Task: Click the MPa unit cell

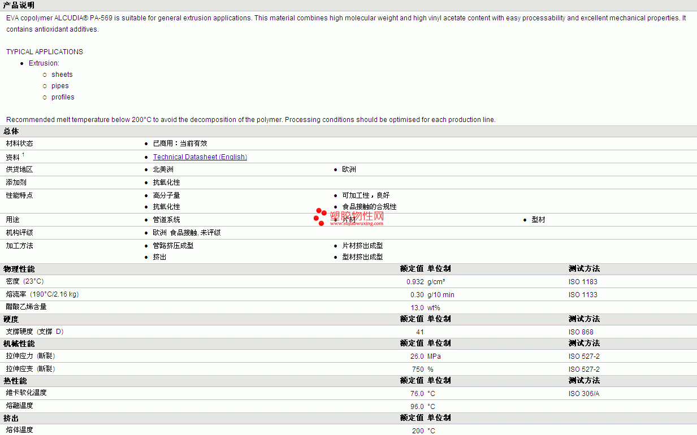Action: coord(434,356)
